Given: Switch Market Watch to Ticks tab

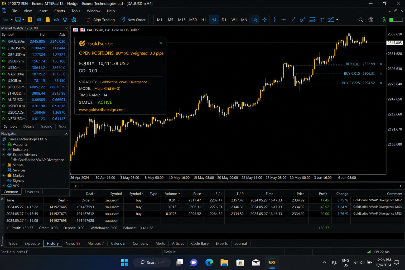Looking at the screenshot, I should pos(62,127).
